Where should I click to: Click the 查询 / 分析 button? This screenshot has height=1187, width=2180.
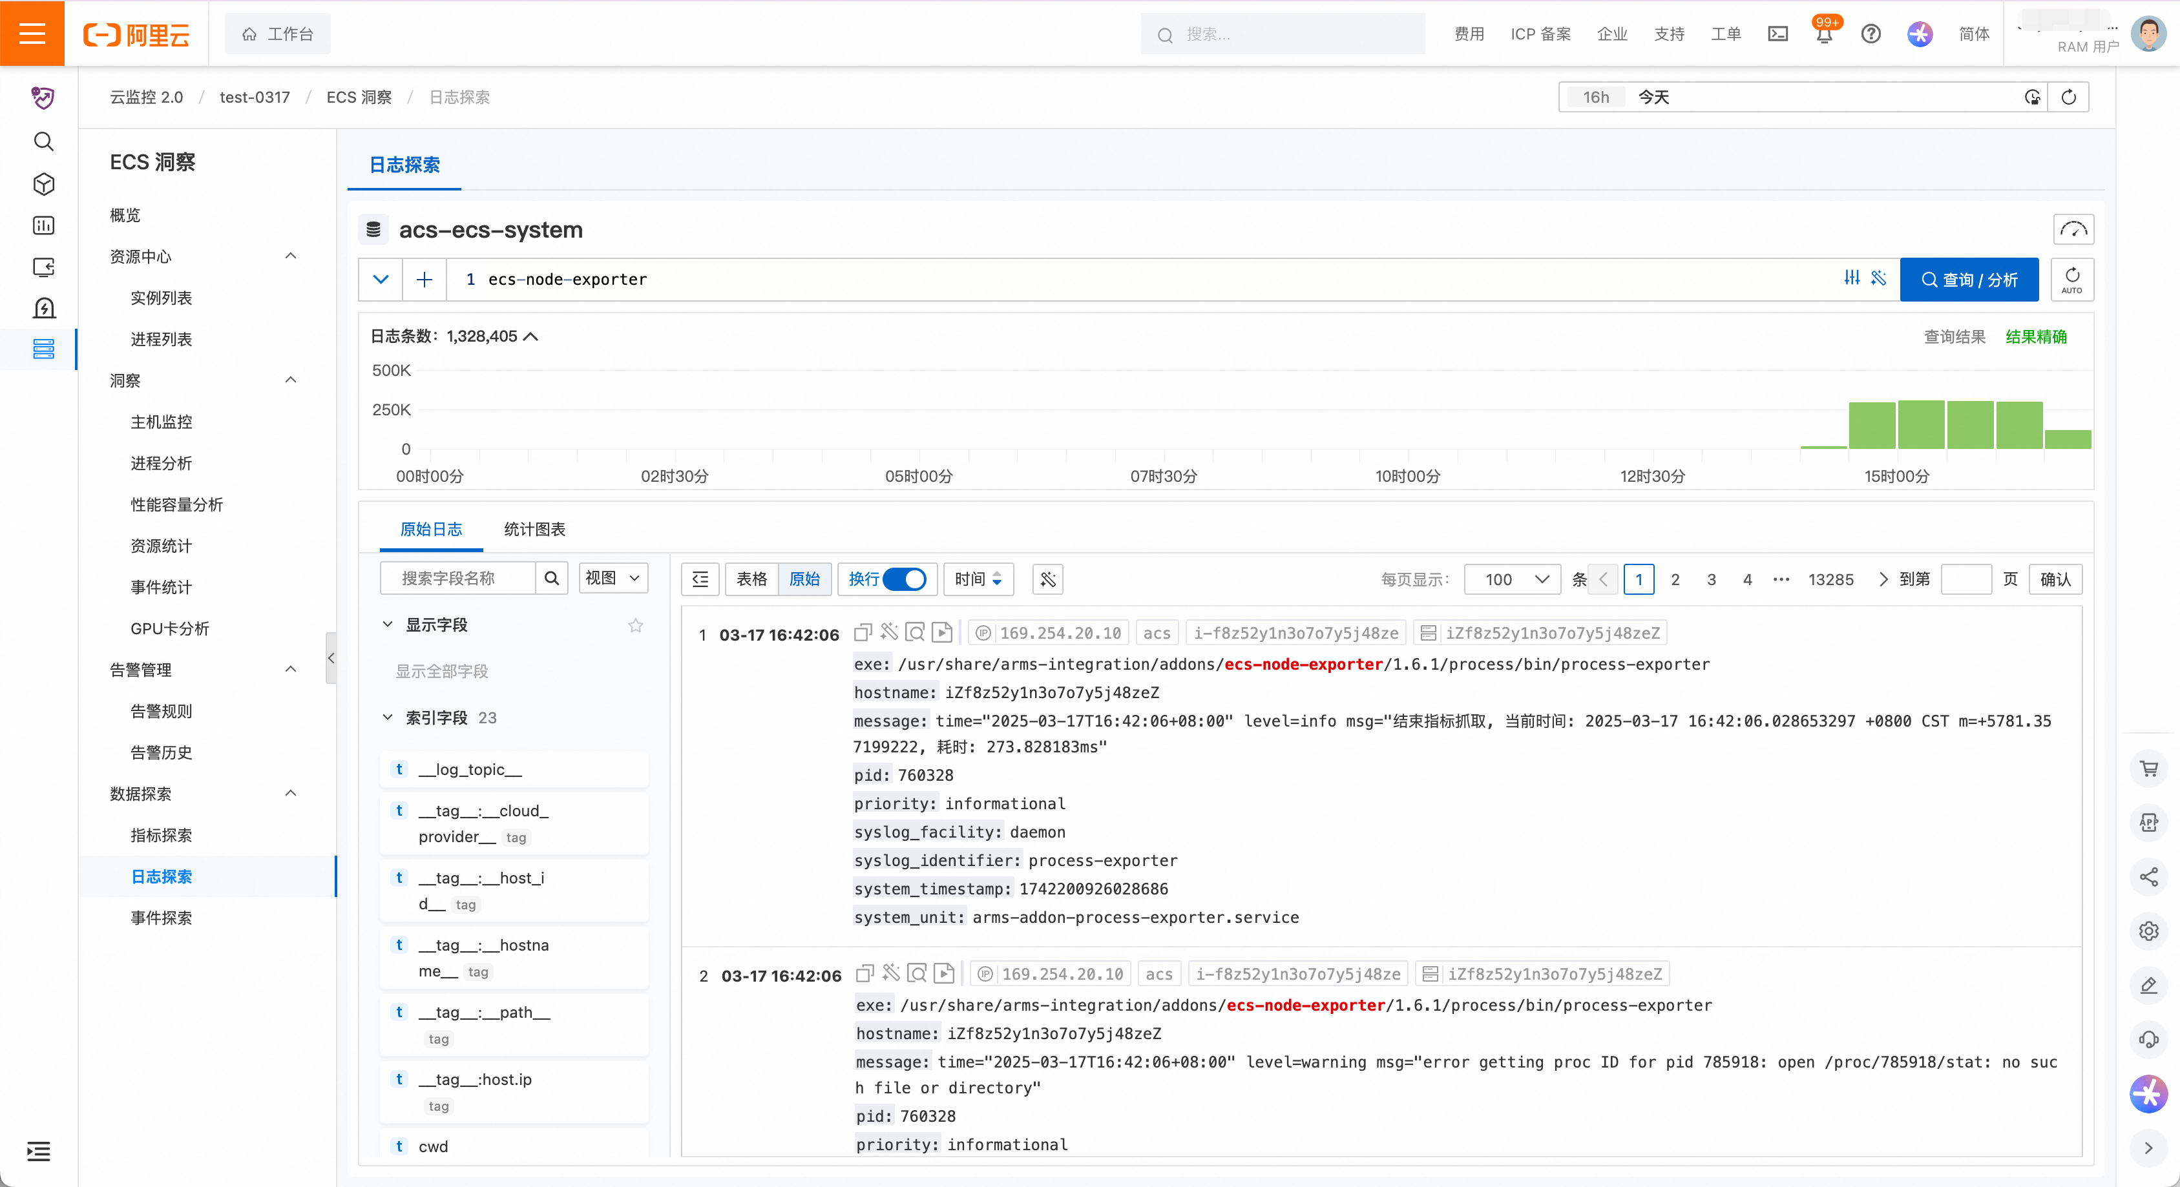click(1969, 279)
